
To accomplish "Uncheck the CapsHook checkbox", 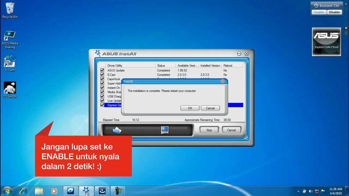I will point(102,79).
